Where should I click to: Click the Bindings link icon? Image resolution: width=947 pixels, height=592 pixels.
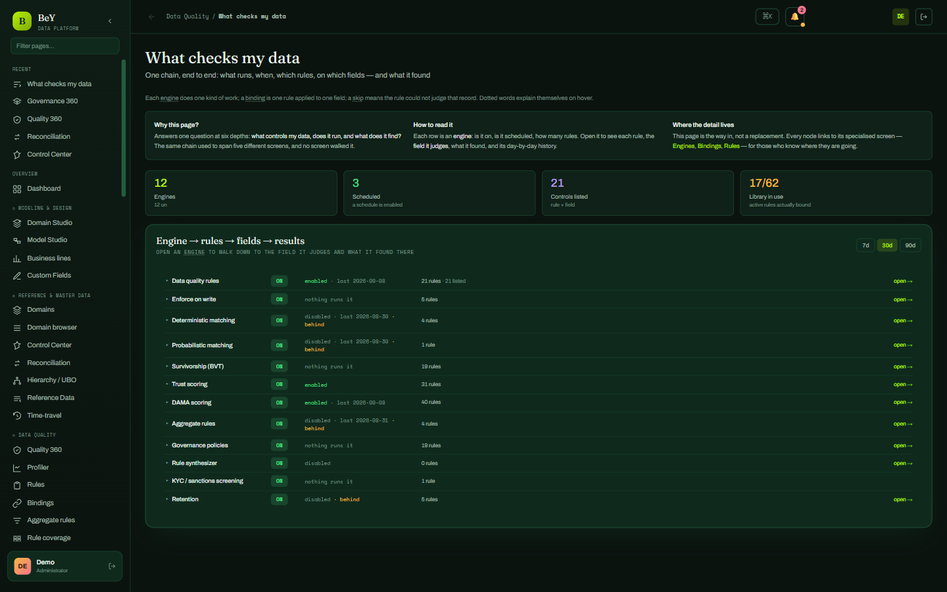coord(17,503)
